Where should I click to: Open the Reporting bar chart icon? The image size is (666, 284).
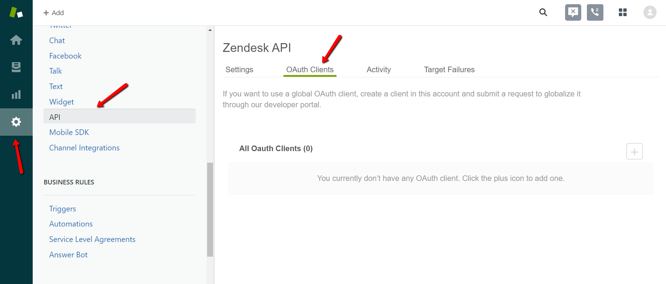click(x=16, y=94)
